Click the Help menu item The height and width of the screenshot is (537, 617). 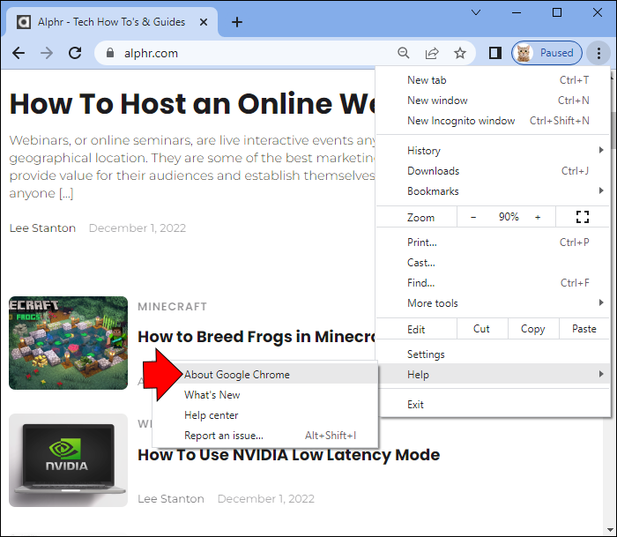(493, 375)
